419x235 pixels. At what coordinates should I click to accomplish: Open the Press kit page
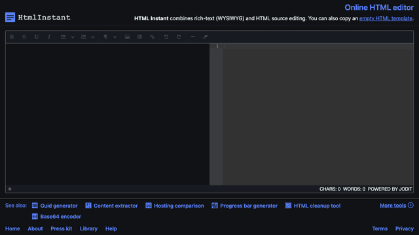[x=61, y=228]
